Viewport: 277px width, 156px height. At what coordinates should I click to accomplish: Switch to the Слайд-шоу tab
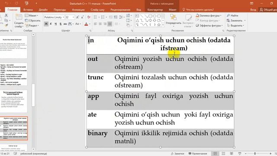[97, 10]
